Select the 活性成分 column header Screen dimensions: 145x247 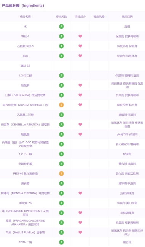pyautogui.click(x=80, y=17)
